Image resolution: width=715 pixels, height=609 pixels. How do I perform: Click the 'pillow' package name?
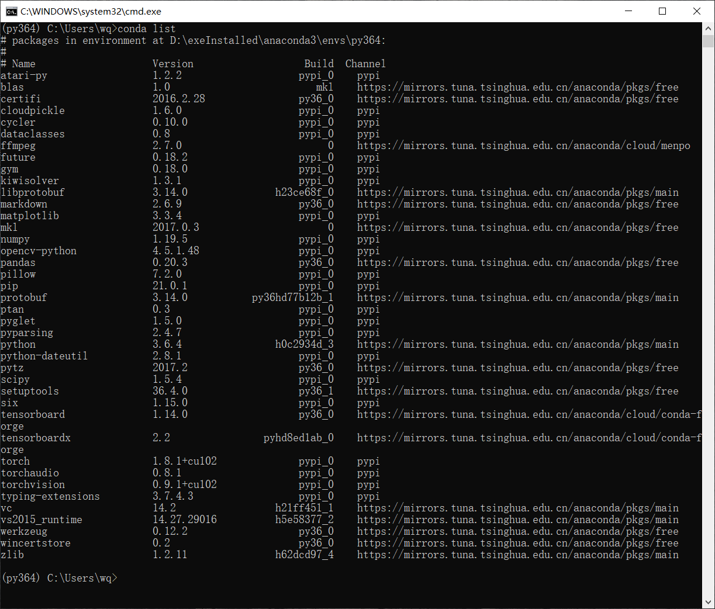pos(18,274)
